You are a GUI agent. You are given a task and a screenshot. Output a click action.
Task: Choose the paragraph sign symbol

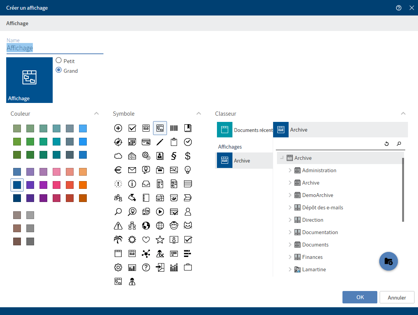[x=174, y=156]
